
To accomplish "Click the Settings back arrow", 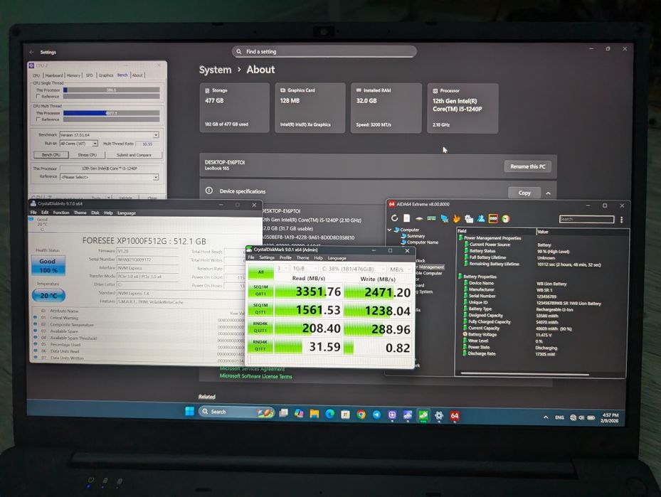I will [31, 52].
